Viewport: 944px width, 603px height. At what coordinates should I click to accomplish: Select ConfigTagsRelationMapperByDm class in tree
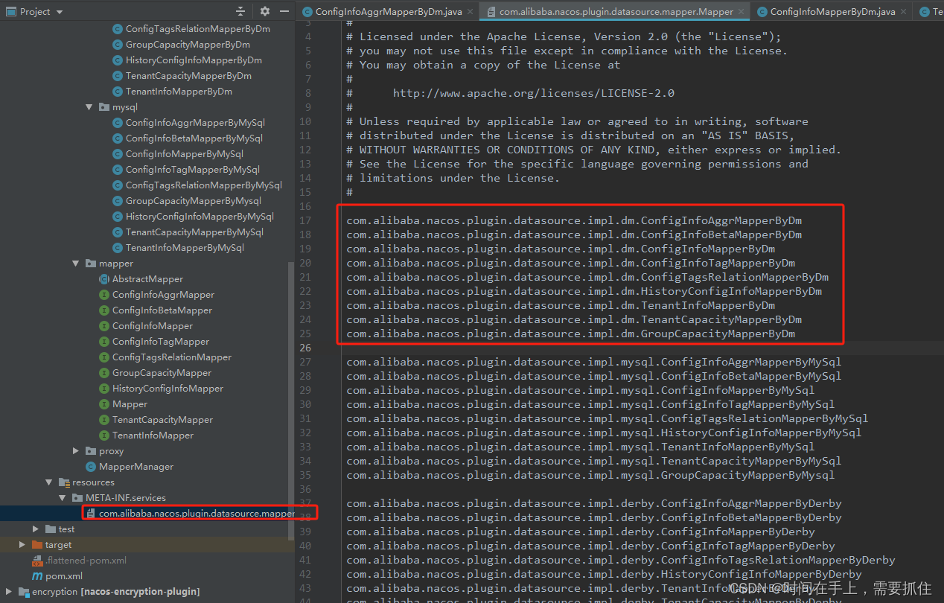197,29
